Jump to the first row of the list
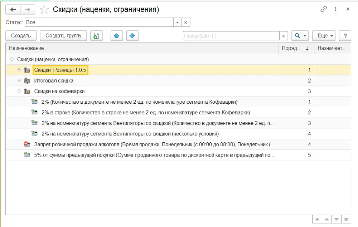This screenshot has width=358, height=227. [317, 219]
